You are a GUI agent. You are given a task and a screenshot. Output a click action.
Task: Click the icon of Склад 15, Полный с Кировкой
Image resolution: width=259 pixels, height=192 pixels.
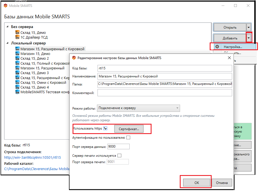(x=17, y=63)
